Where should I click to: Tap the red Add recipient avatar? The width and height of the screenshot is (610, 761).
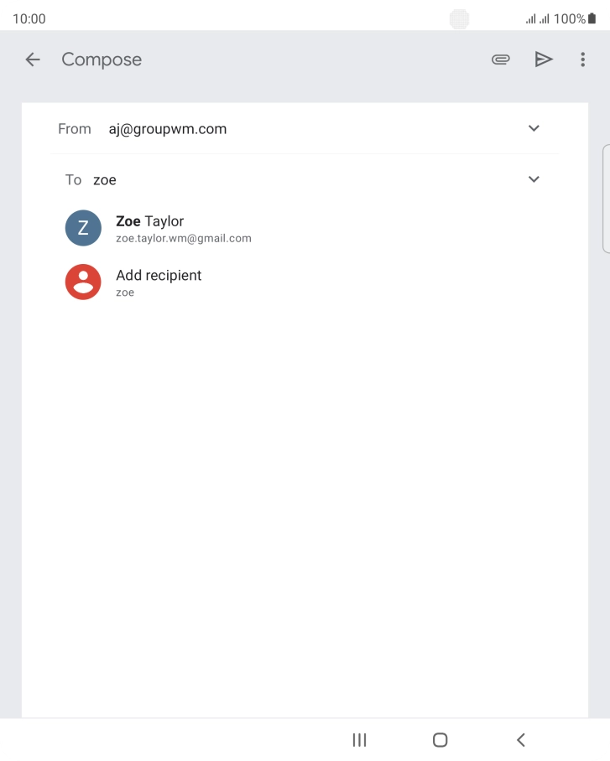pyautogui.click(x=82, y=282)
